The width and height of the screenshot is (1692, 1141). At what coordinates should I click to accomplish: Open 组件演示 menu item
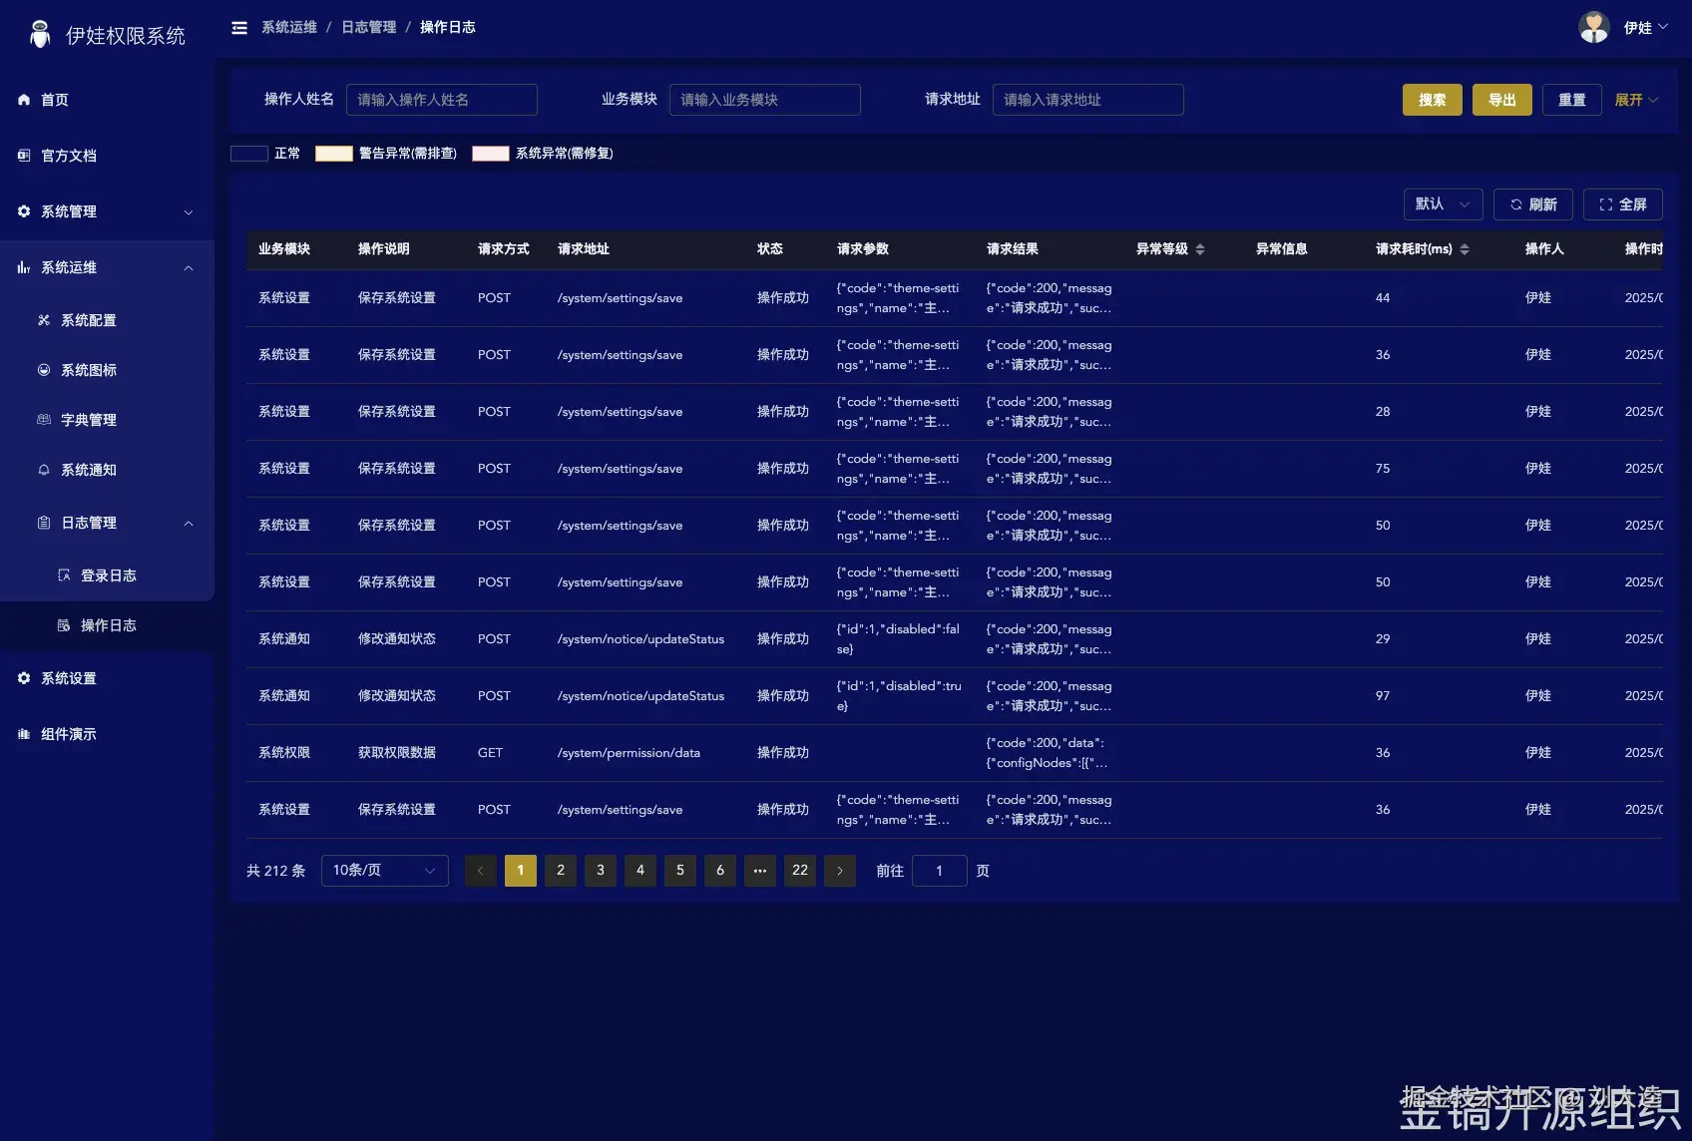pos(107,734)
